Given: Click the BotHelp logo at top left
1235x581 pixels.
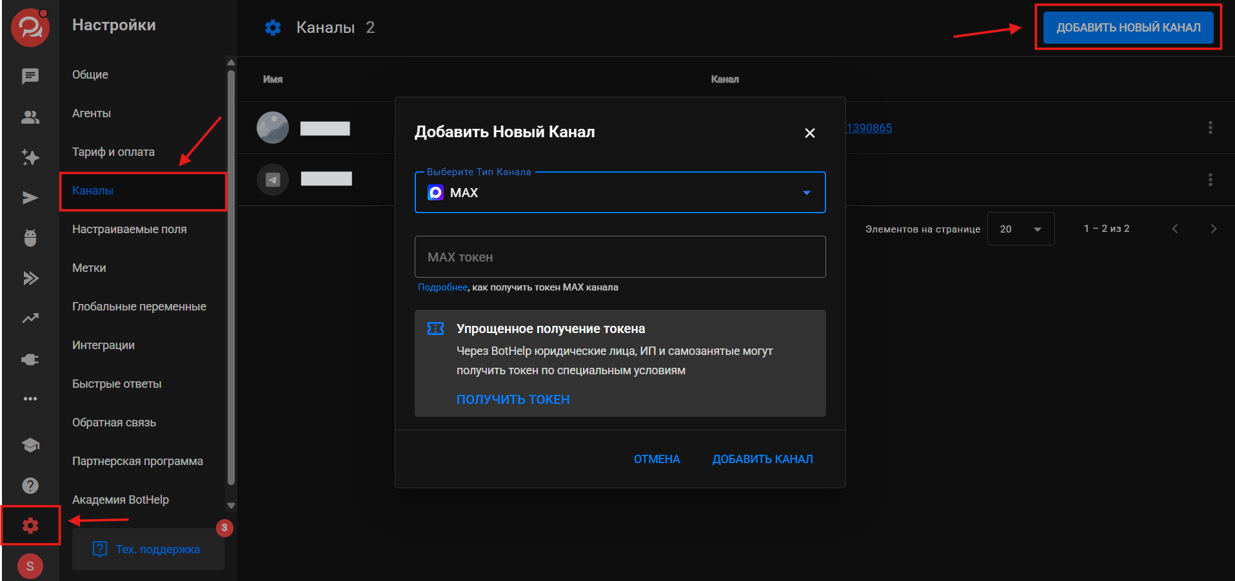Looking at the screenshot, I should (x=30, y=28).
